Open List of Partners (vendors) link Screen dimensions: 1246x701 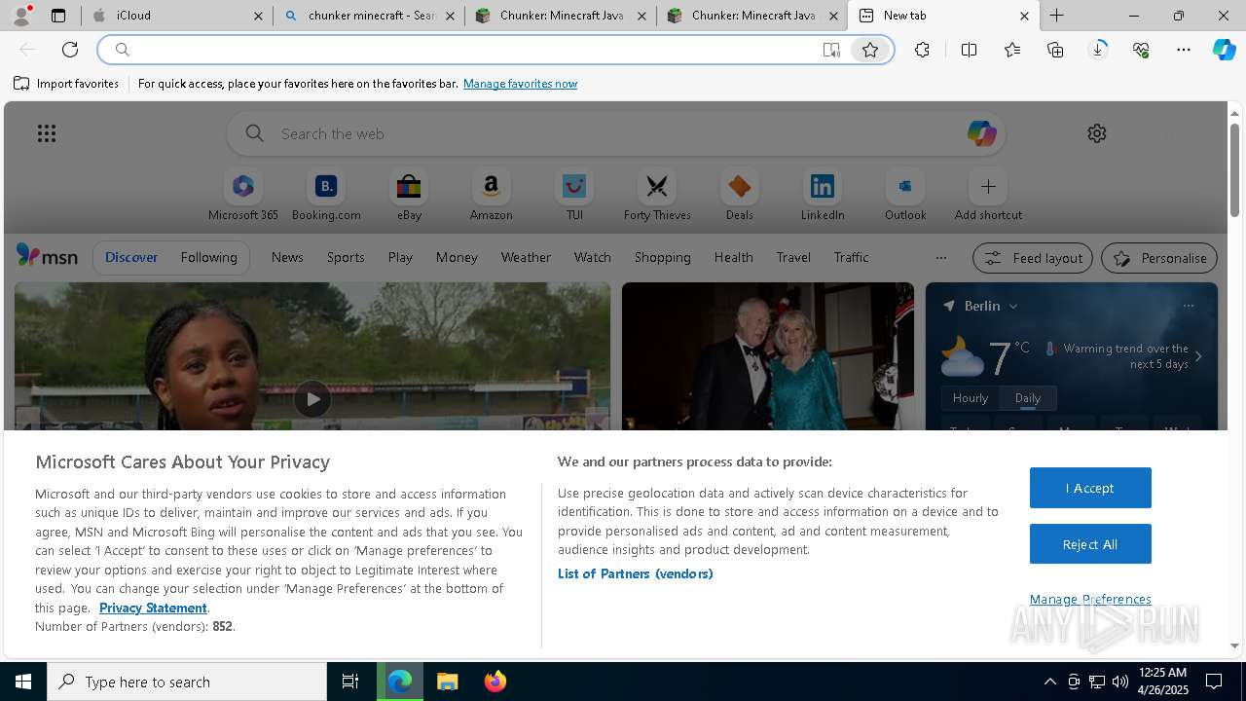coord(636,573)
